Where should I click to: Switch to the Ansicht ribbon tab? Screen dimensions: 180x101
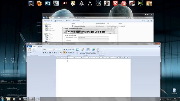pos(40,47)
